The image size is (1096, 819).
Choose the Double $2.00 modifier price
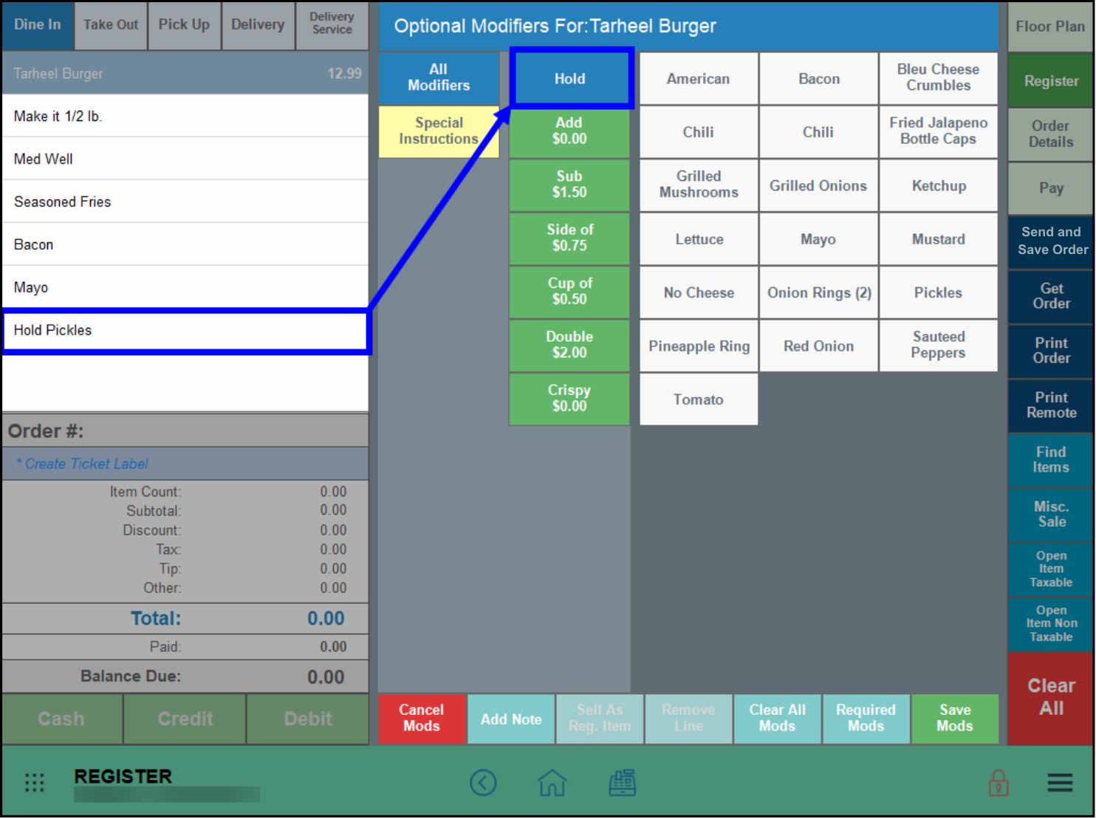coord(569,345)
